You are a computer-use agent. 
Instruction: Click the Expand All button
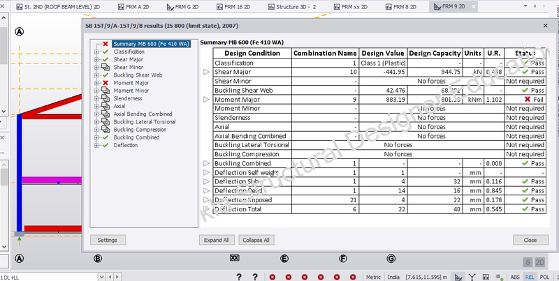pyautogui.click(x=217, y=240)
